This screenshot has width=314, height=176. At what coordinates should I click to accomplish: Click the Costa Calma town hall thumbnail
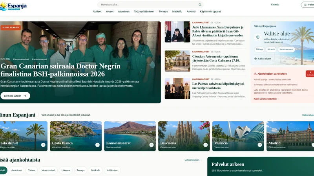[177, 61]
